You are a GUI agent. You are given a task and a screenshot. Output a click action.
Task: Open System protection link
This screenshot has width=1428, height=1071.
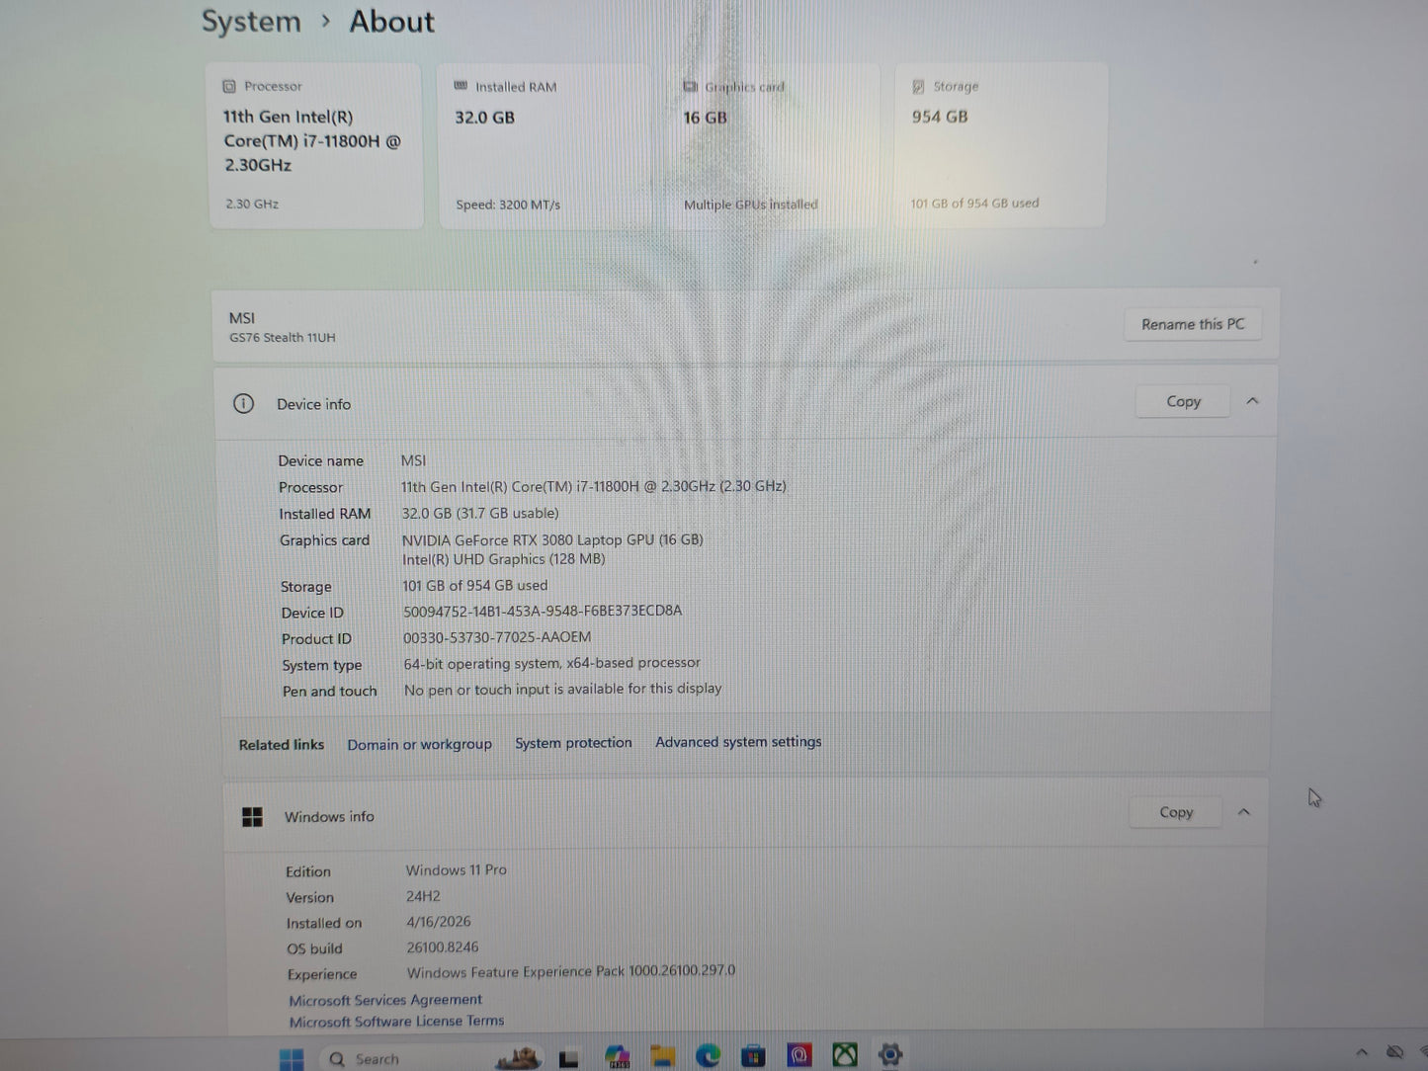pos(573,743)
